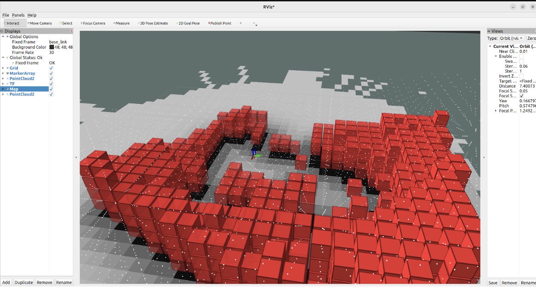Open the Views Type dropdown
The width and height of the screenshot is (536, 287).
click(x=512, y=38)
